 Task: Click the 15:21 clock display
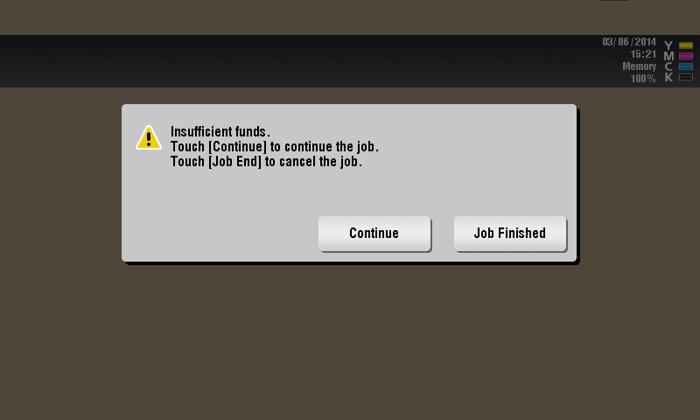tap(643, 54)
